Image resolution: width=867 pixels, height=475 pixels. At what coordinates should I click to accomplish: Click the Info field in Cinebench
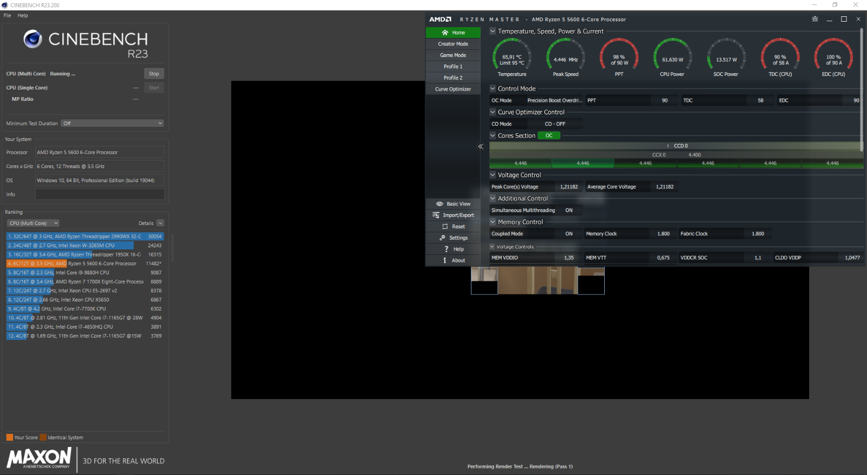coord(100,195)
